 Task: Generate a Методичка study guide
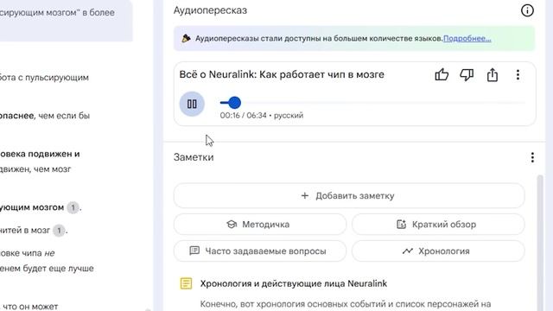[260, 225]
